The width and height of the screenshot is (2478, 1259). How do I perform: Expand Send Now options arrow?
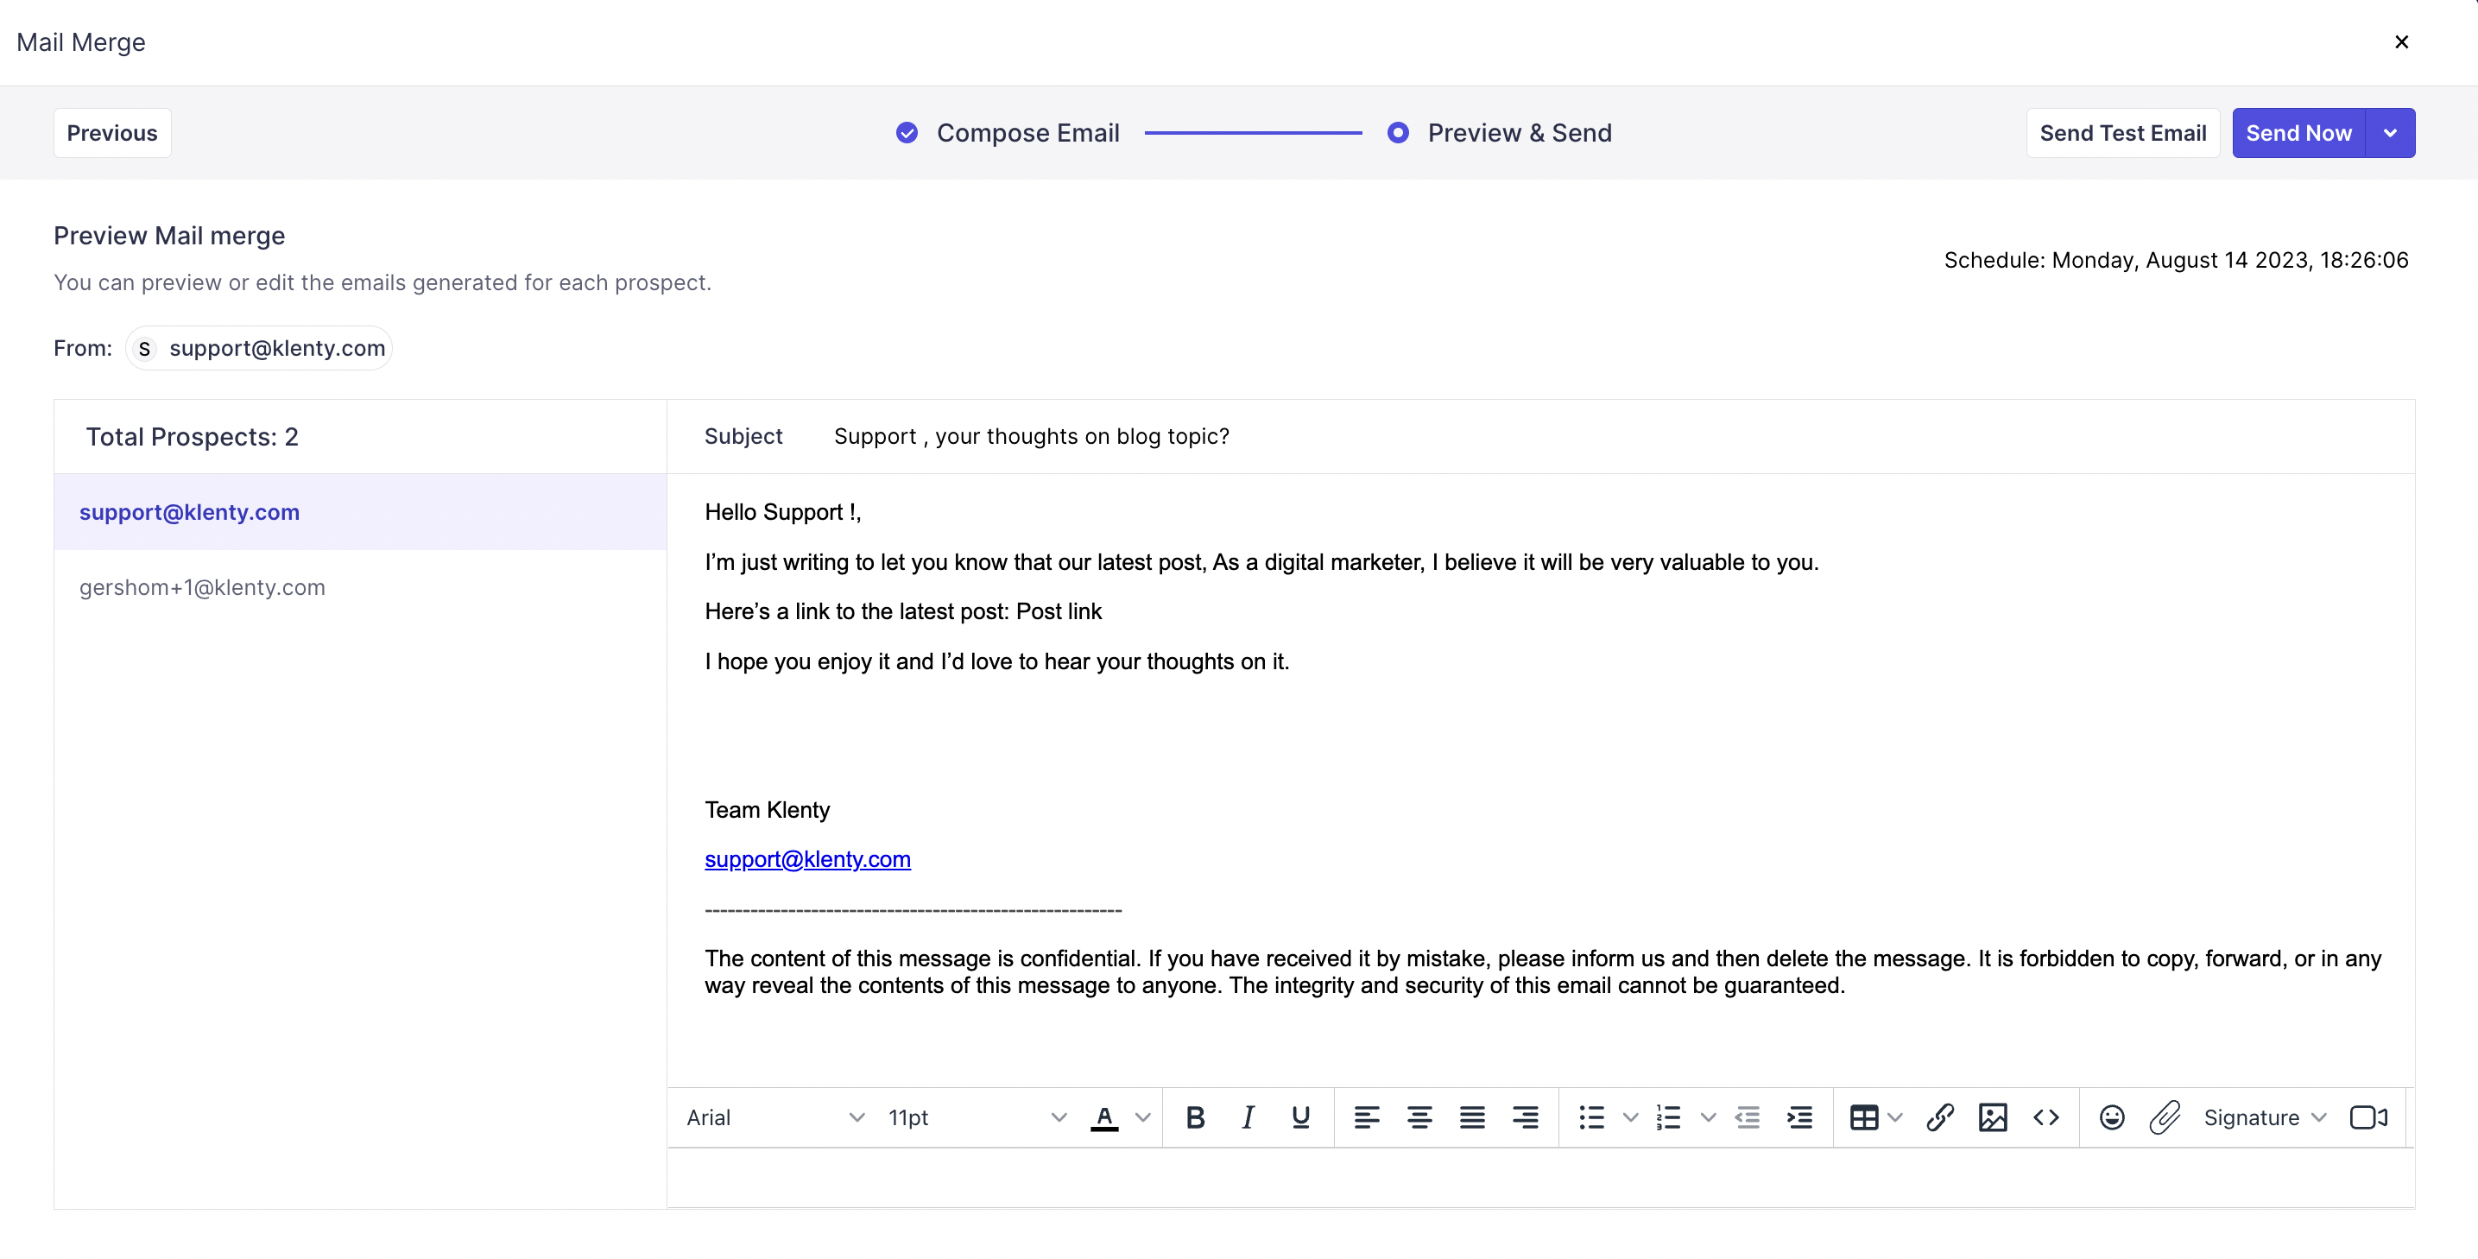[x=2391, y=133]
